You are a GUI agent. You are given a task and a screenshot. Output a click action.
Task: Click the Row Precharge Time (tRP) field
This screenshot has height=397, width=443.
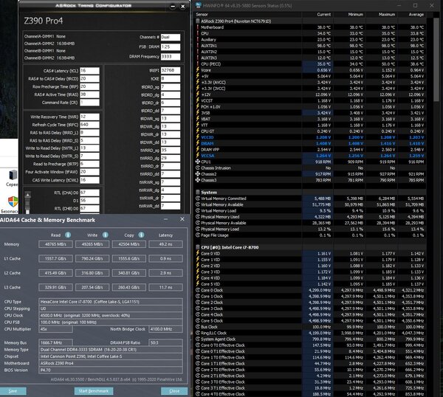tap(89, 86)
